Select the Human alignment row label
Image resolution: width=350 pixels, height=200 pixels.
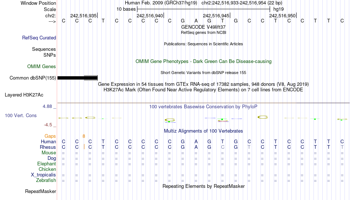pos(48,142)
